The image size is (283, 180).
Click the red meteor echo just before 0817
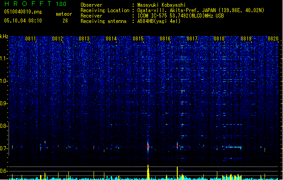[177, 145]
